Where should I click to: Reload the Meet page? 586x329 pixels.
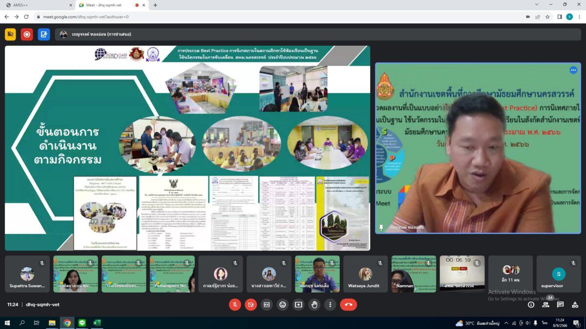(x=26, y=17)
